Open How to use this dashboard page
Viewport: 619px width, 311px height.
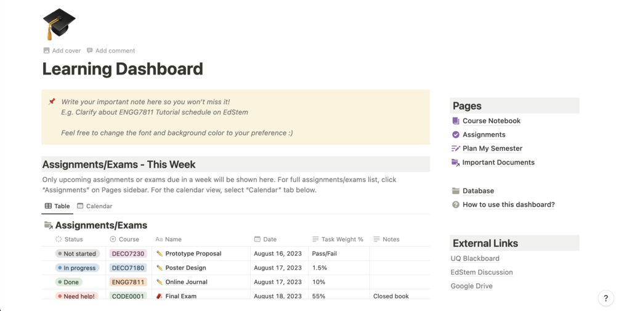tap(508, 204)
